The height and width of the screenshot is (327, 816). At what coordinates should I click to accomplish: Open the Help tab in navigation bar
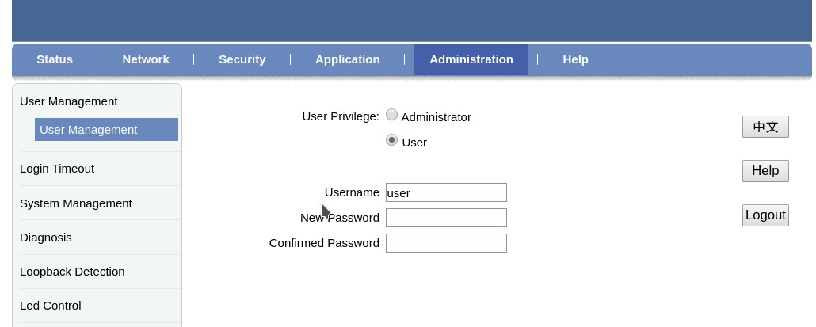tap(575, 59)
